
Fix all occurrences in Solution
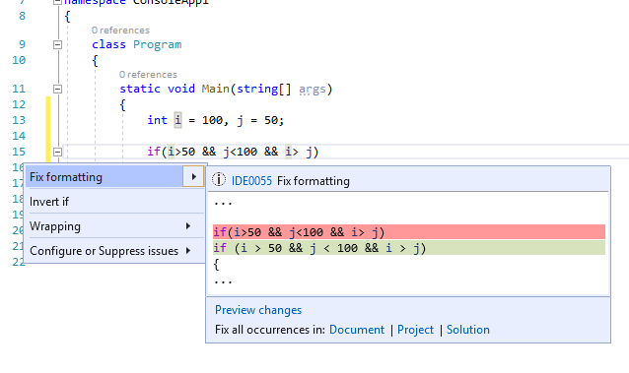coord(467,330)
